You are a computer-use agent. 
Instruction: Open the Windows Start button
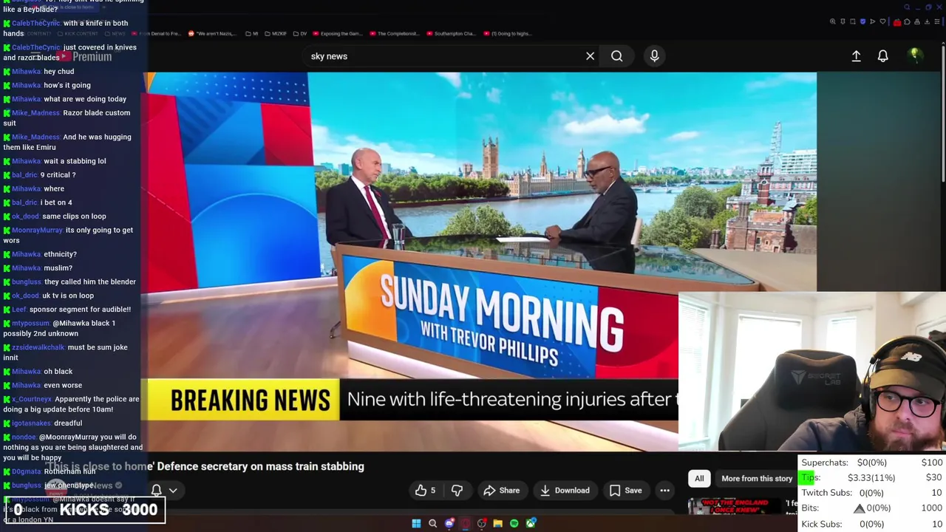(416, 524)
